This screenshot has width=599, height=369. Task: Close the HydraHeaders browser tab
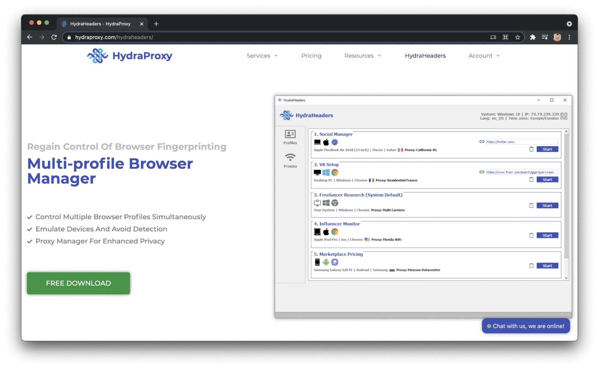tap(142, 24)
